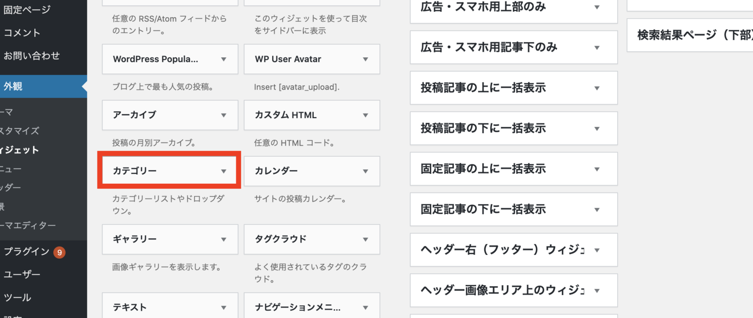The width and height of the screenshot is (753, 318).
Task: Expand the タグクラウド widget
Action: (x=311, y=239)
